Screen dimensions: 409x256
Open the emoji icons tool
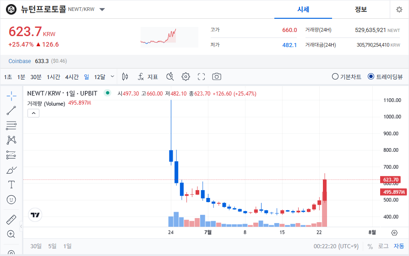11,200
